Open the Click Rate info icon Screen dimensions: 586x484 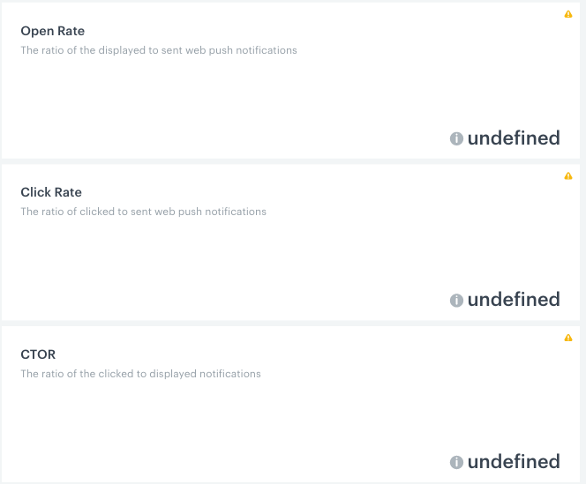point(456,301)
